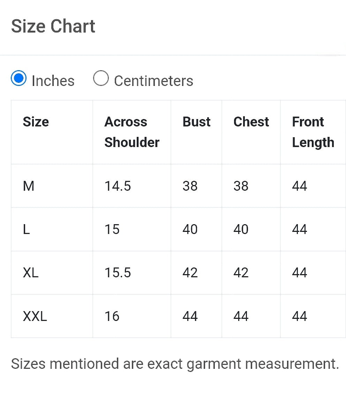This screenshot has width=346, height=396.
Task: Select the M size row label
Action: [x=29, y=186]
